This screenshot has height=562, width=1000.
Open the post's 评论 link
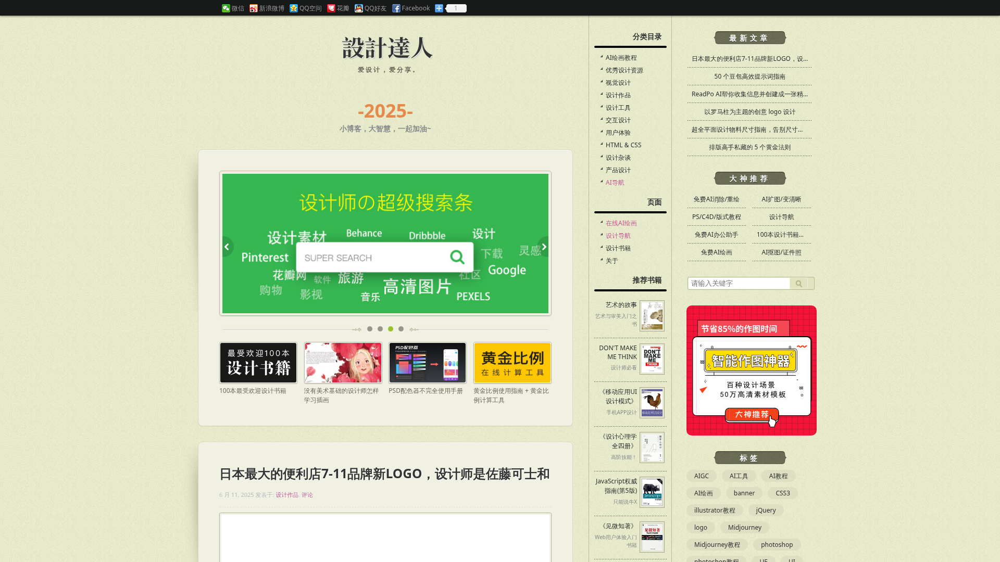click(x=307, y=495)
